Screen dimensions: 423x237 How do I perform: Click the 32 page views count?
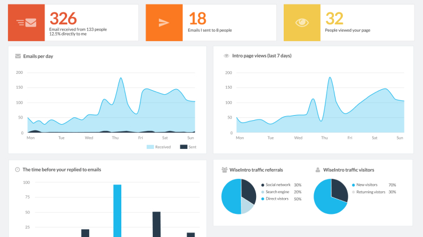pos(334,19)
